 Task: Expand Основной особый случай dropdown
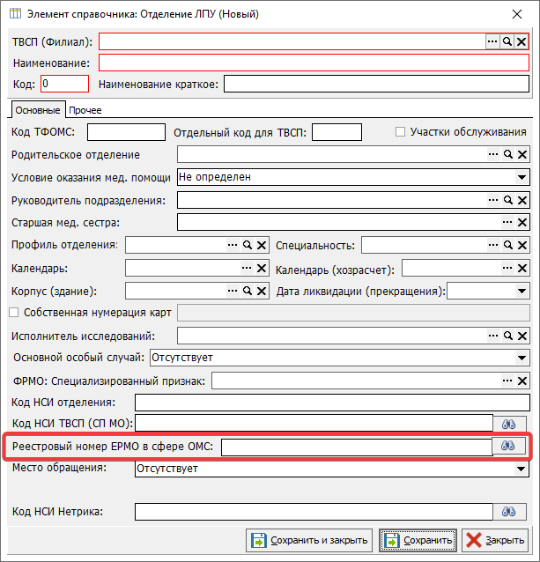pyautogui.click(x=522, y=358)
